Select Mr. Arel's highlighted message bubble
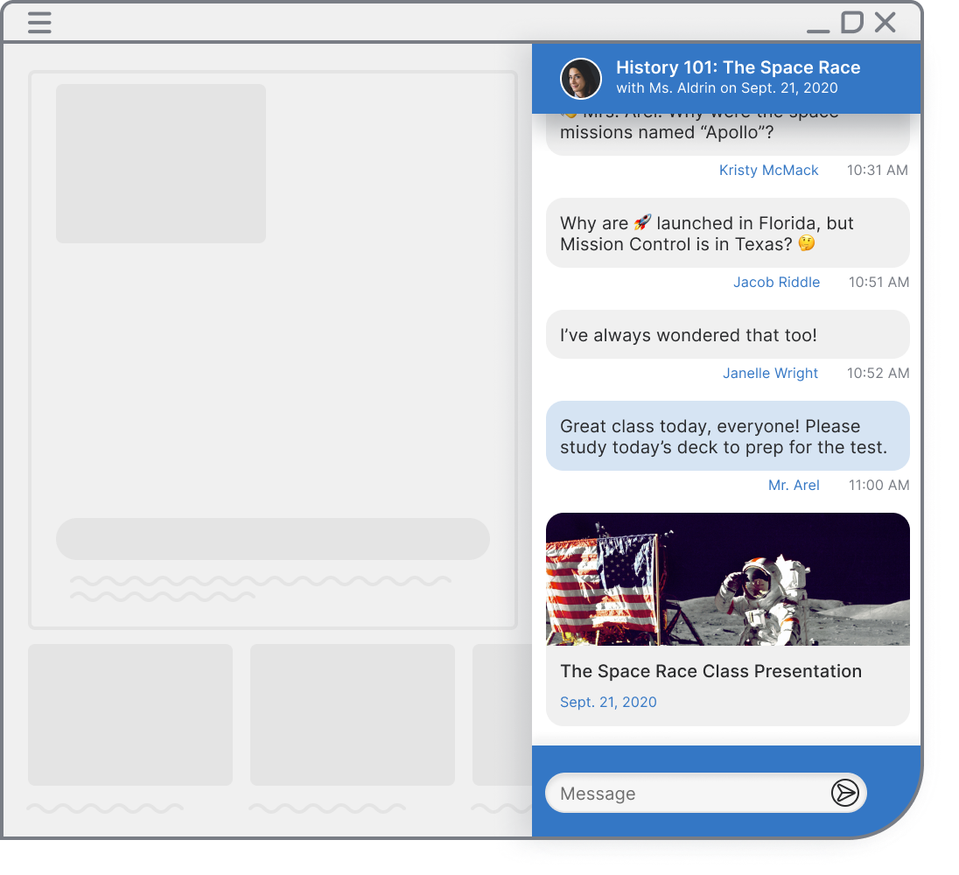This screenshot has height=875, width=959. click(728, 436)
